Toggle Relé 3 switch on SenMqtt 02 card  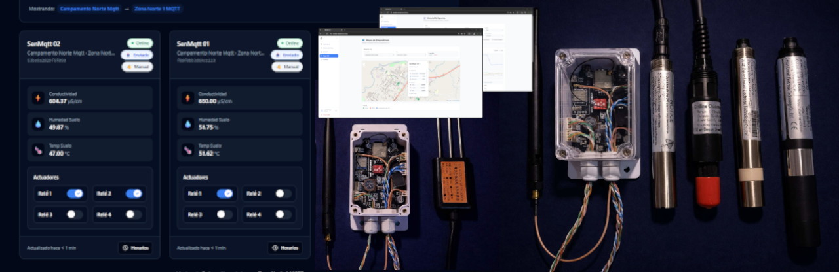pyautogui.click(x=75, y=214)
